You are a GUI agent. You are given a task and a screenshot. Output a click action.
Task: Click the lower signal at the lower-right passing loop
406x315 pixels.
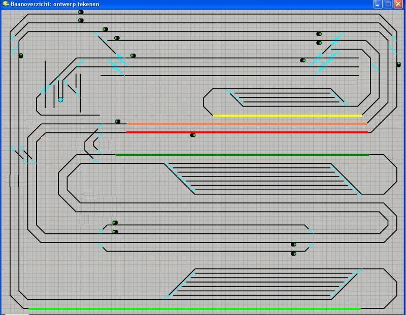coord(293,254)
